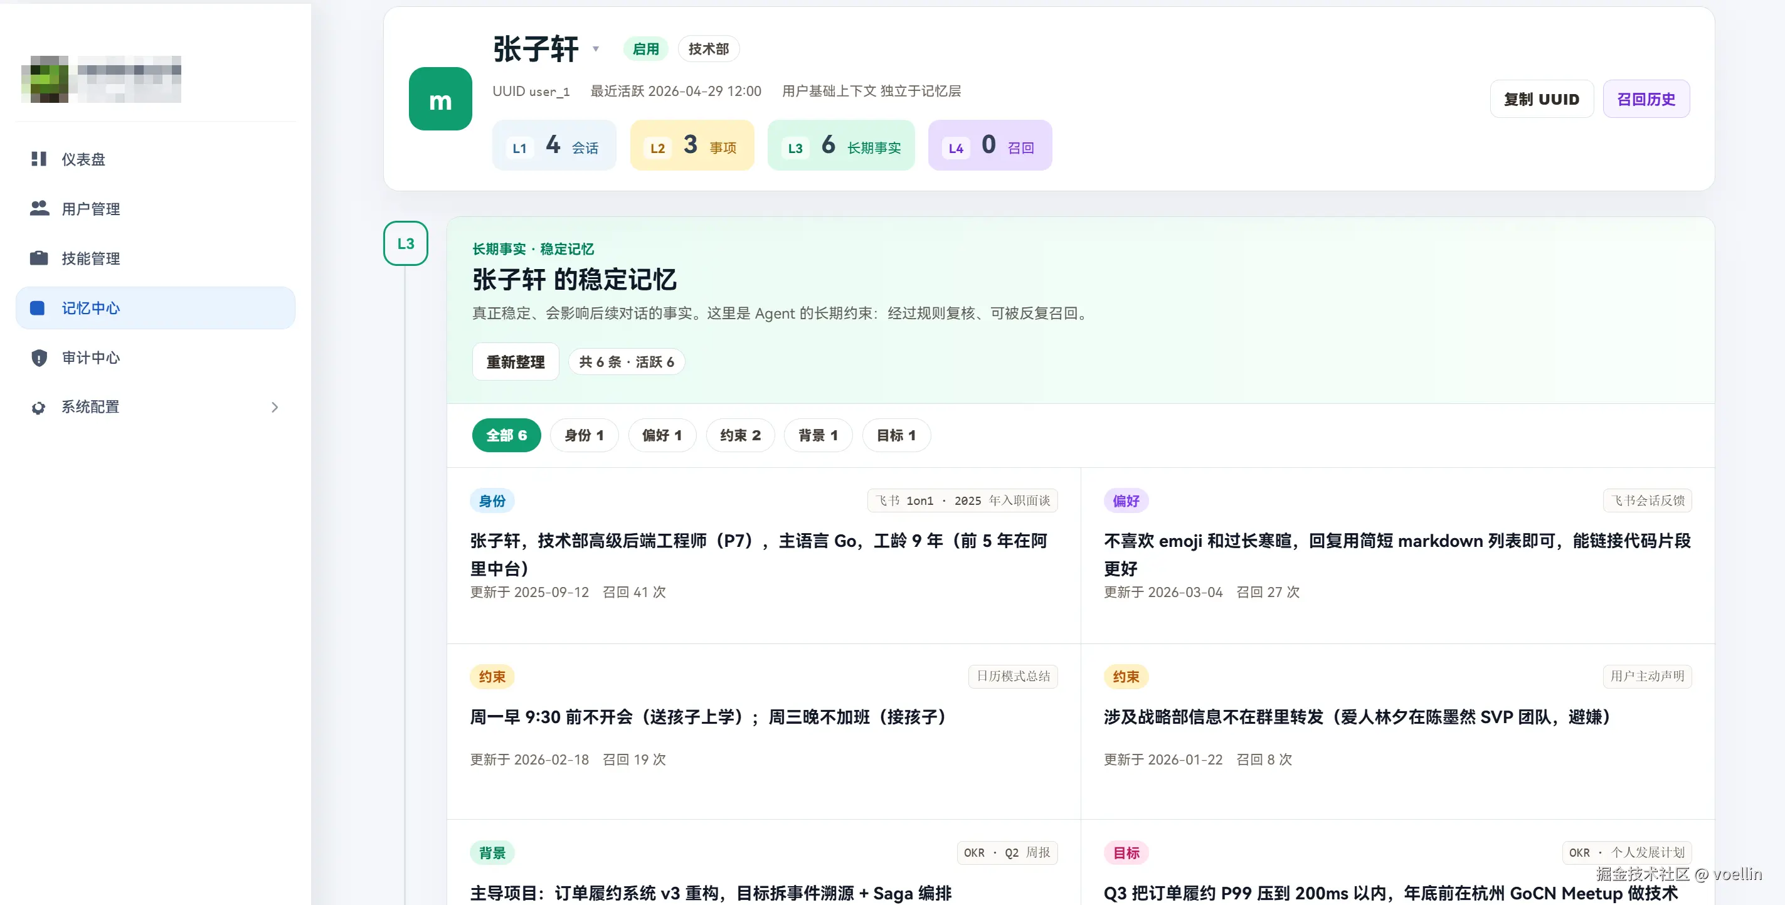Open 仪表盘 in the sidebar
Viewport: 1785px width, 905px height.
pos(155,159)
